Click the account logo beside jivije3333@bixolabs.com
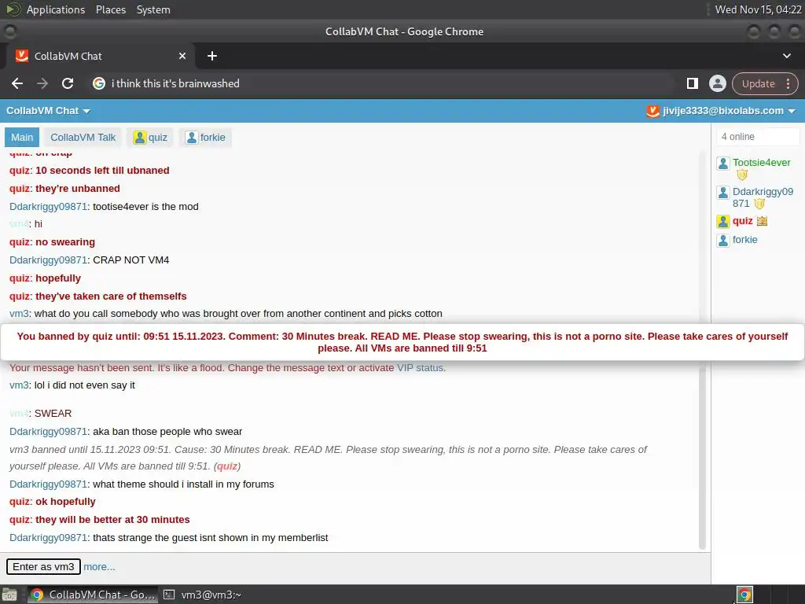Image resolution: width=805 pixels, height=604 pixels. pyautogui.click(x=652, y=111)
